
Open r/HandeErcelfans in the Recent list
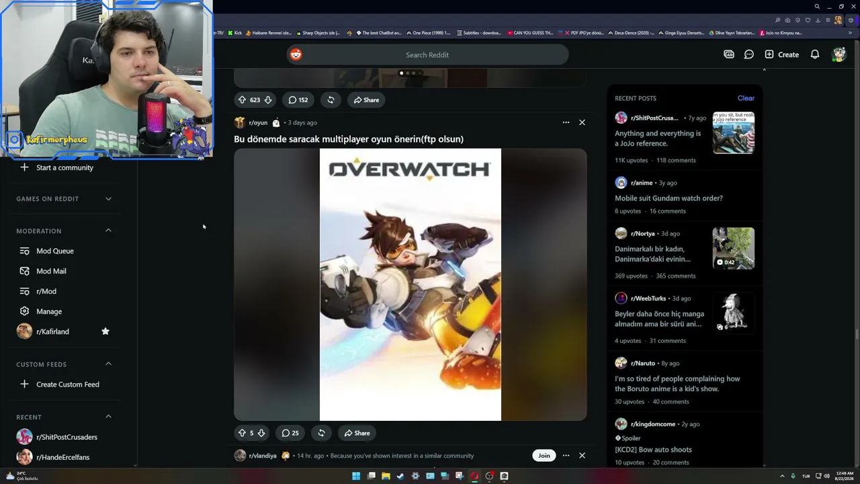pyautogui.click(x=64, y=457)
